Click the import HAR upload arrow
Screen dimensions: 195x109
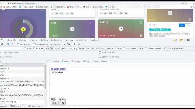click(74, 44)
